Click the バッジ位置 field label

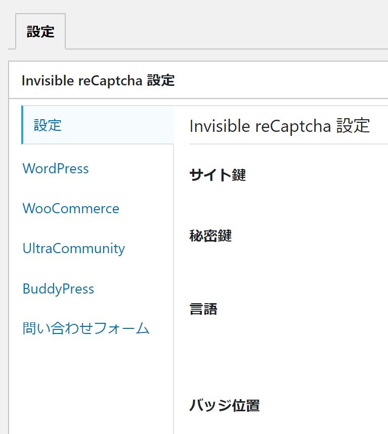click(225, 406)
